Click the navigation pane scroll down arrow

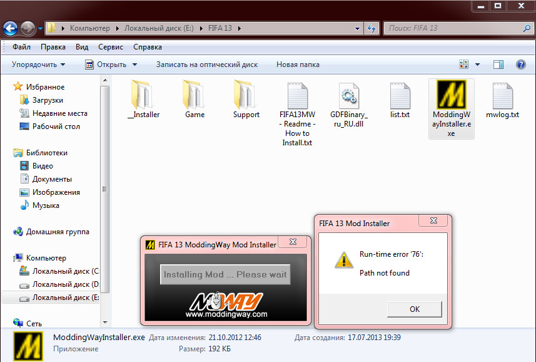point(105,323)
